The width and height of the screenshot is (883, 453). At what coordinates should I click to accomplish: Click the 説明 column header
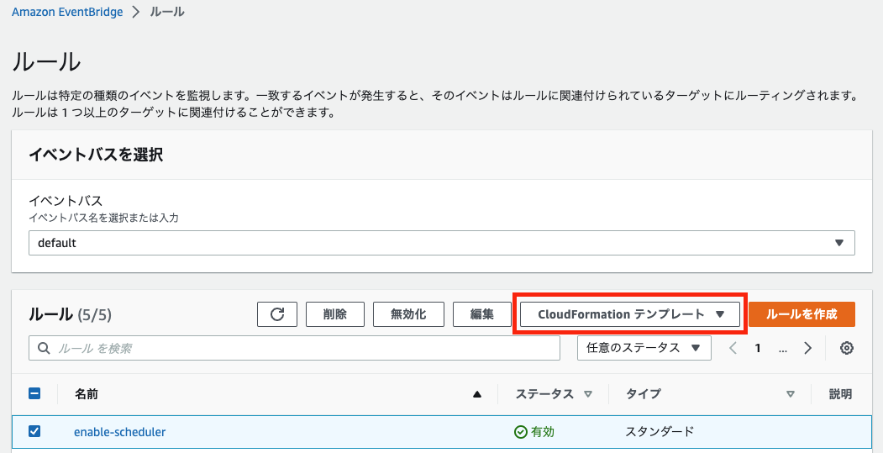click(840, 394)
